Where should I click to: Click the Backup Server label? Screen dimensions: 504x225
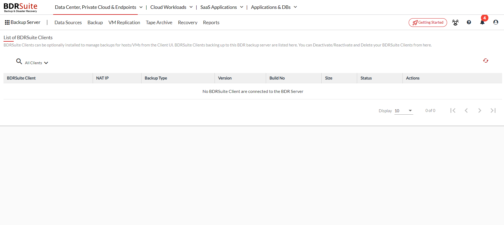(26, 22)
